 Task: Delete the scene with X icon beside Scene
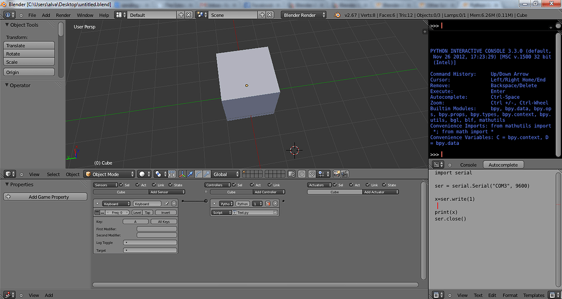coord(270,15)
